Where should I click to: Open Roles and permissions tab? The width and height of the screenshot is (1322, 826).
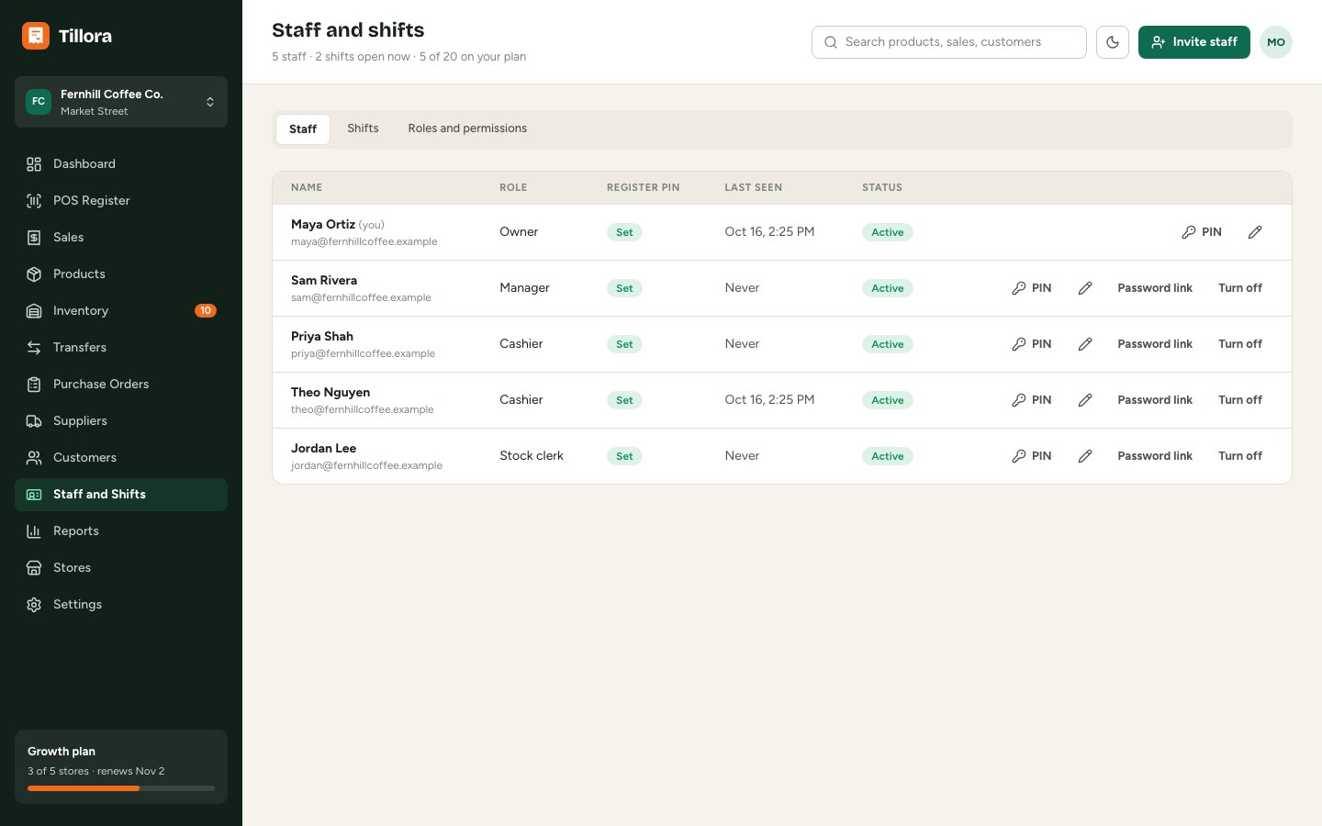(467, 128)
